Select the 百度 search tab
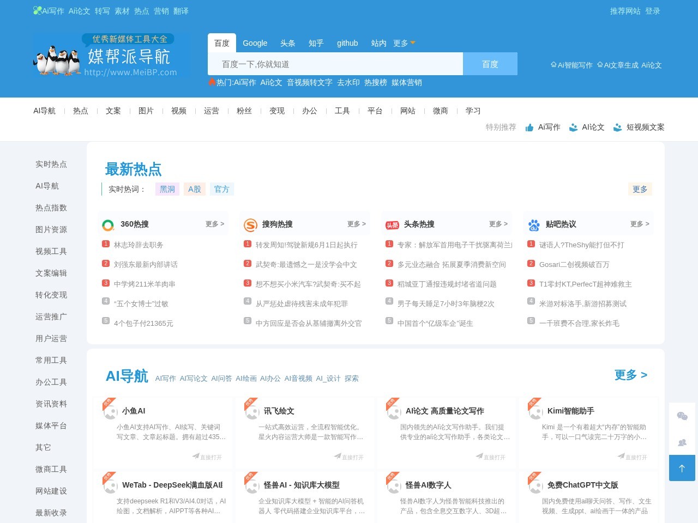The height and width of the screenshot is (523, 698). coord(222,43)
